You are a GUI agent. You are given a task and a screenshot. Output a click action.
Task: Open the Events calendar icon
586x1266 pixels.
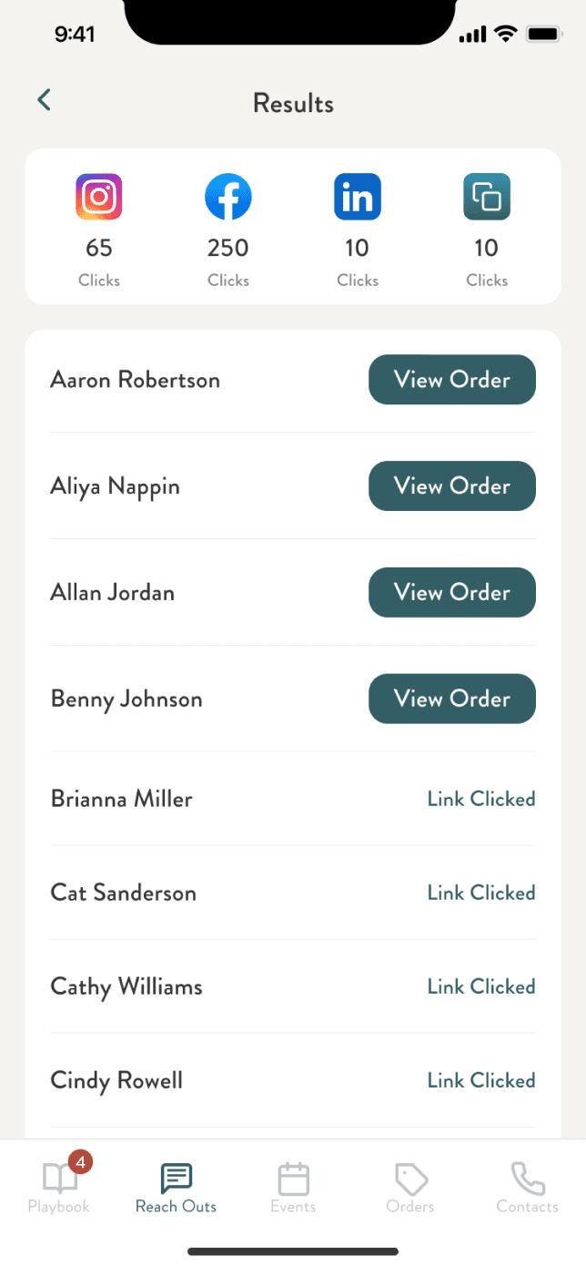pos(293,1179)
